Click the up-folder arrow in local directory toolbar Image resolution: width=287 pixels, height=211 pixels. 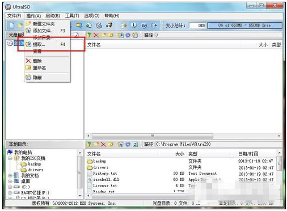(89, 145)
